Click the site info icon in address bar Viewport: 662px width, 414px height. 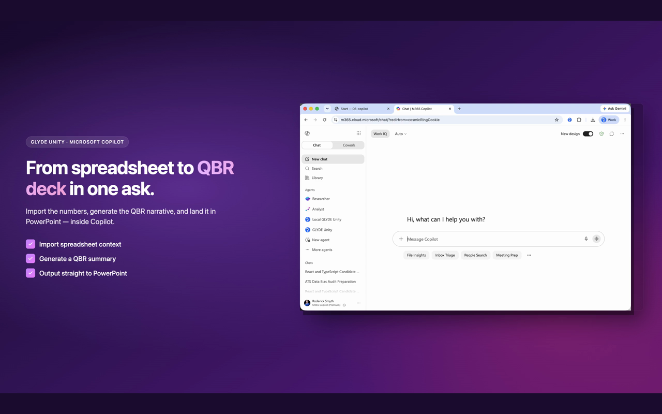pyautogui.click(x=336, y=120)
